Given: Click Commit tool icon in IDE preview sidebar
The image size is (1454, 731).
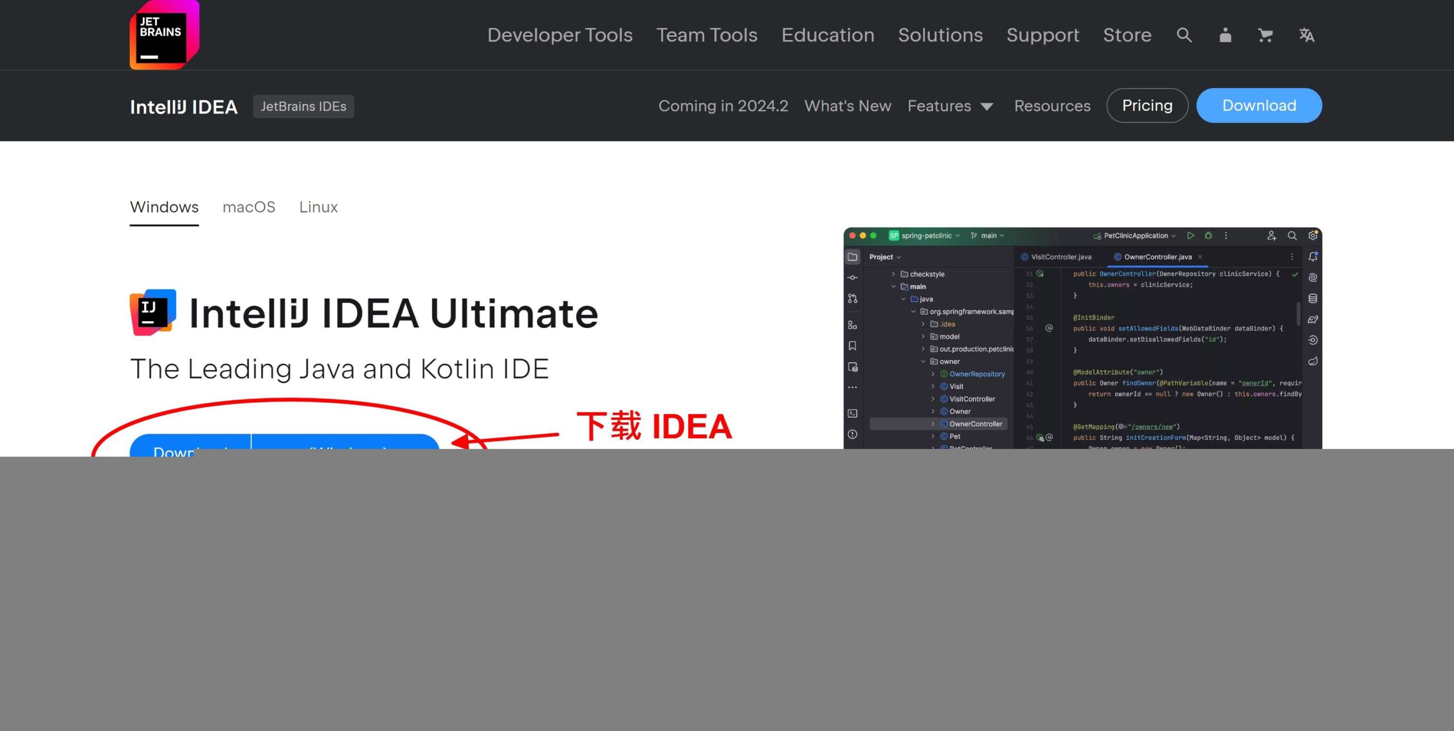Looking at the screenshot, I should (x=853, y=278).
